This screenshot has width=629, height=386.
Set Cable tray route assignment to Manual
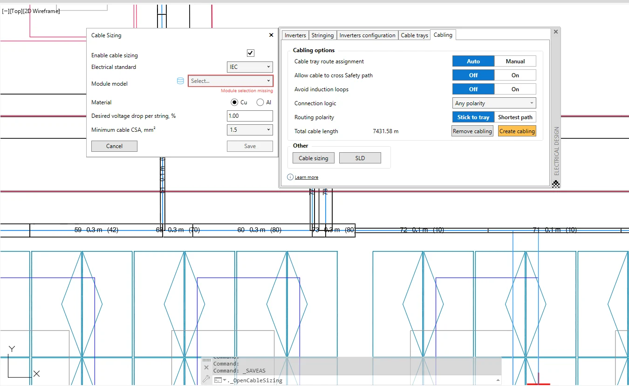tap(515, 61)
